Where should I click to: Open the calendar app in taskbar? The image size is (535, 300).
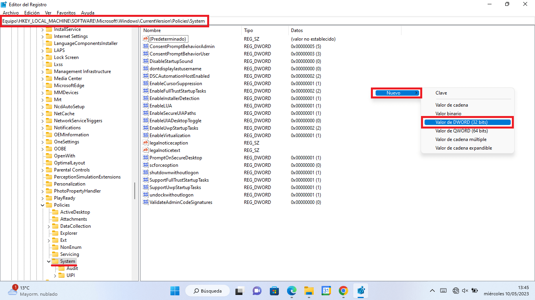pos(326,291)
